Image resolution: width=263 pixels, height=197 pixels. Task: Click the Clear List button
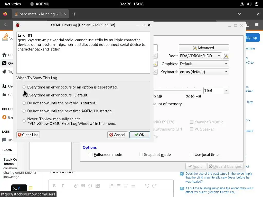[x=28, y=135]
